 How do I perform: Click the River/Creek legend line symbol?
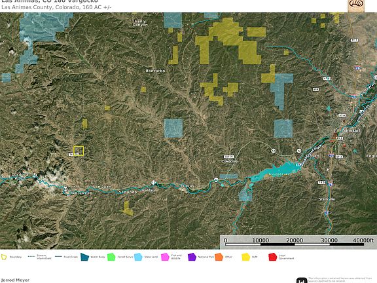point(58,257)
